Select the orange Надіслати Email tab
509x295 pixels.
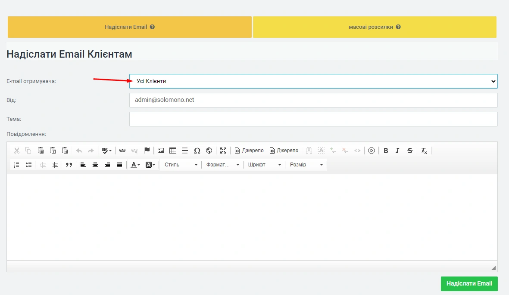[129, 27]
